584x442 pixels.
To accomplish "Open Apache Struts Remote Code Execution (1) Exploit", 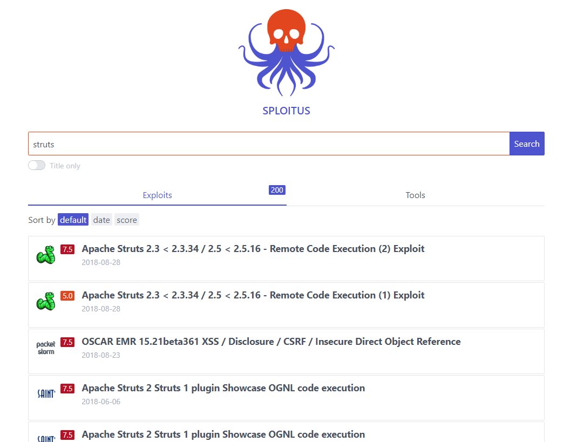I will coord(253,295).
